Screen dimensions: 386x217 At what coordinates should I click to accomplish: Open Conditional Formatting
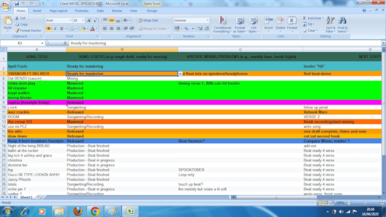[222, 24]
